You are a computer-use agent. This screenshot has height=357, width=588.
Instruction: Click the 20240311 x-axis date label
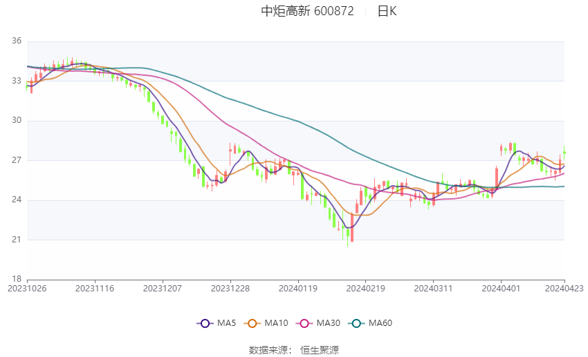(433, 289)
